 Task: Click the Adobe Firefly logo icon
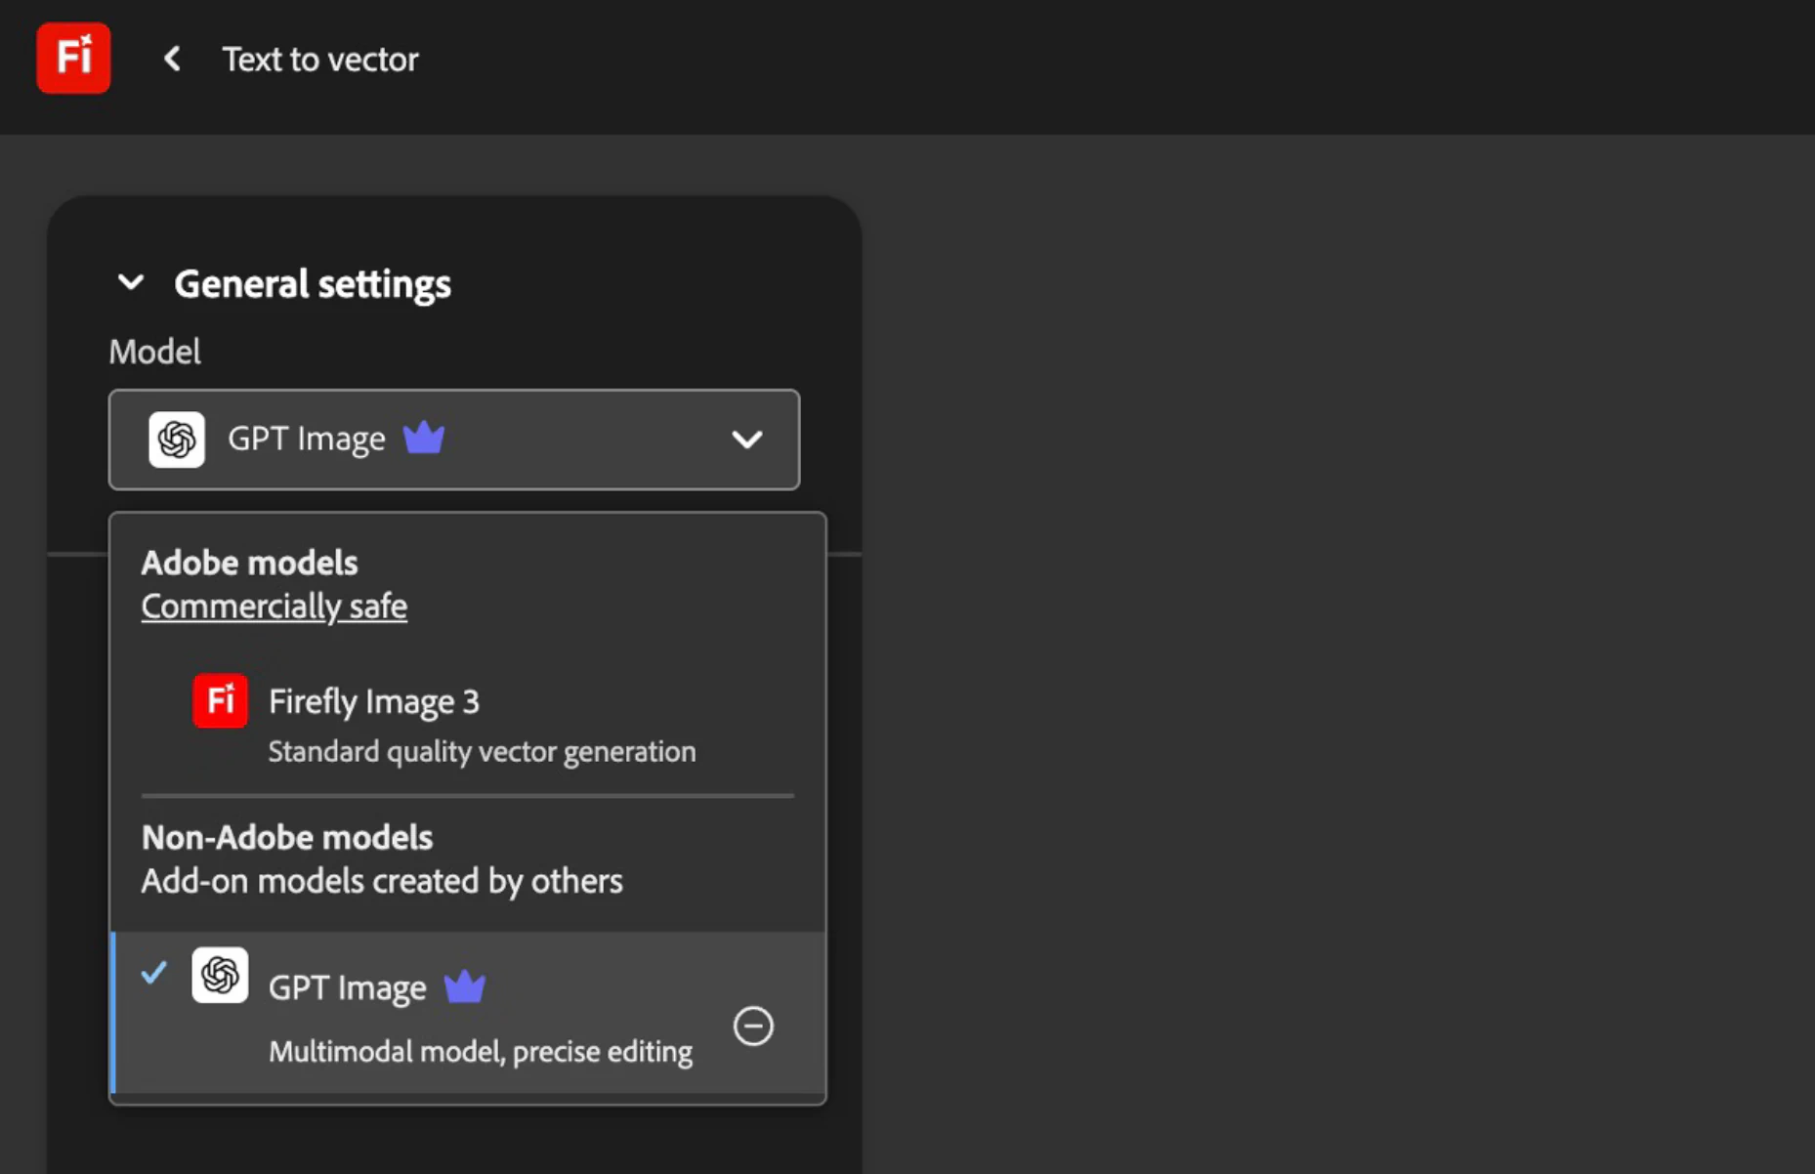click(x=73, y=58)
